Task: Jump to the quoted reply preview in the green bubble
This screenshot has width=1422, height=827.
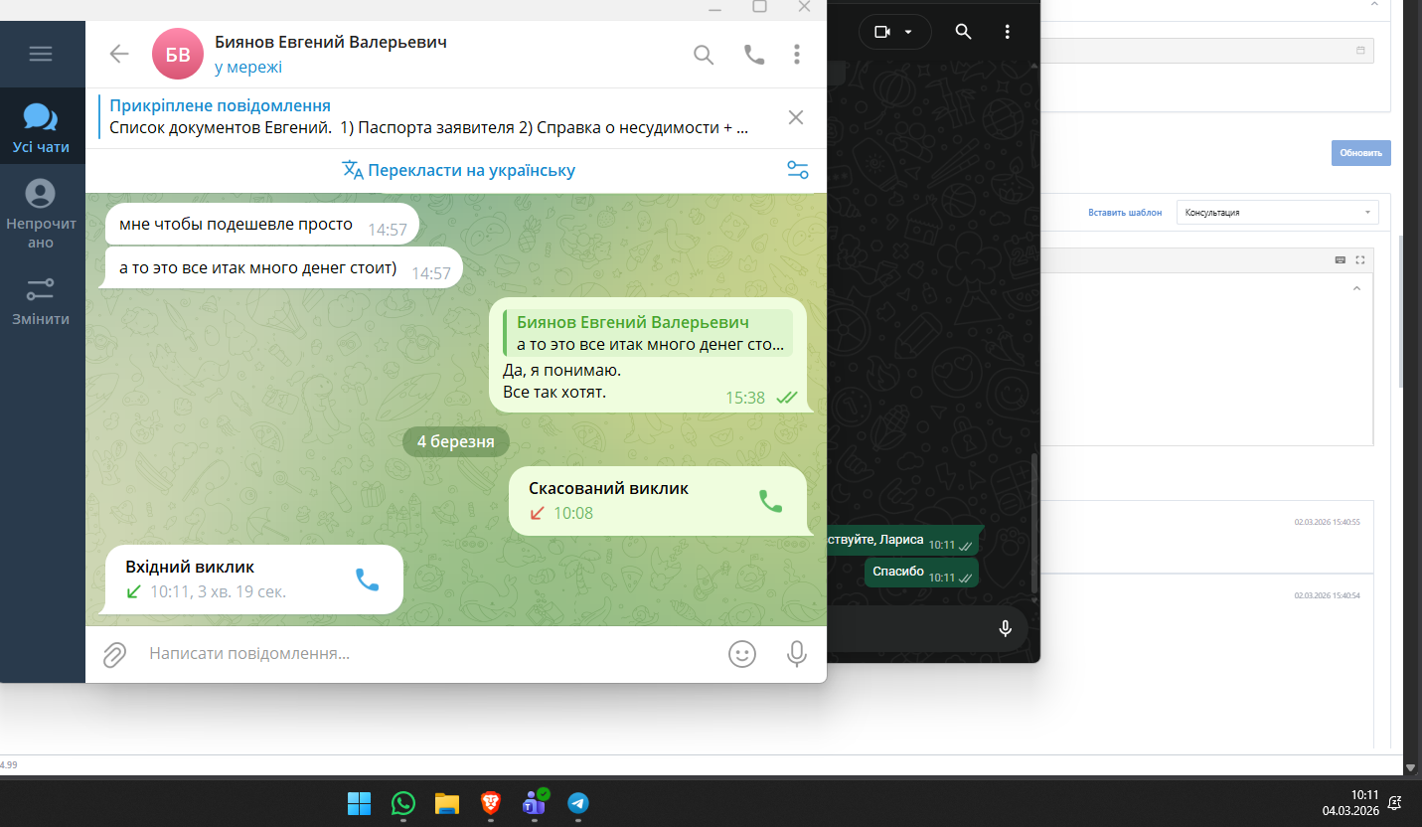Action: pyautogui.click(x=648, y=333)
